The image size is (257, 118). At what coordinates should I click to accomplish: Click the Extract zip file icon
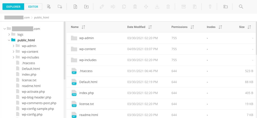pos(195,7)
